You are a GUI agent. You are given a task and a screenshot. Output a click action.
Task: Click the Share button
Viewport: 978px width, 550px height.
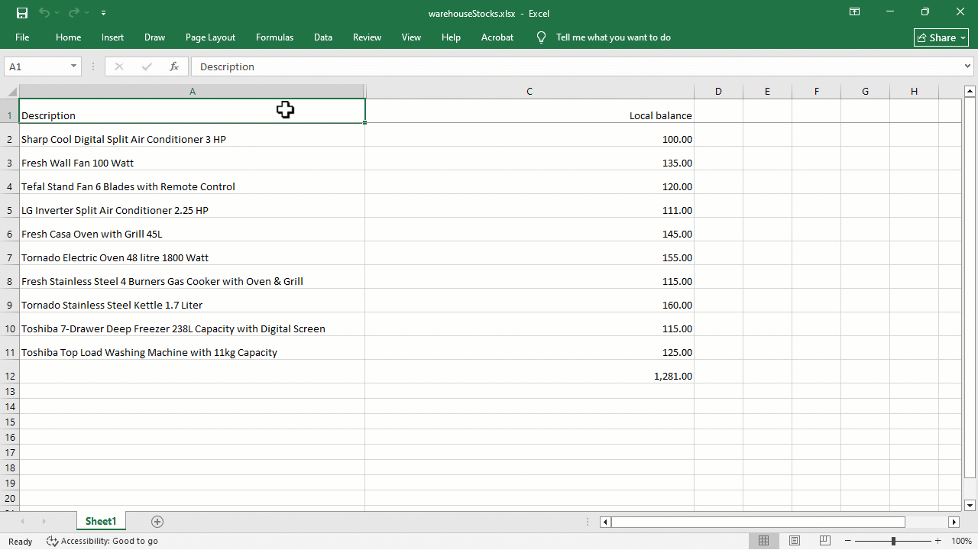941,37
